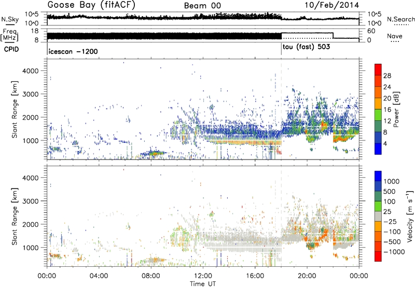415x287 pixels.
Task: Click Slant Range label of velocity panel
Action: tap(15, 217)
